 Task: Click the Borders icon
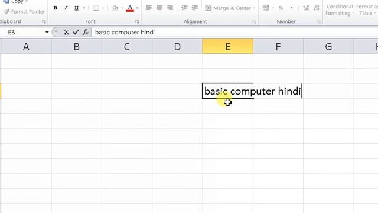tap(96, 8)
